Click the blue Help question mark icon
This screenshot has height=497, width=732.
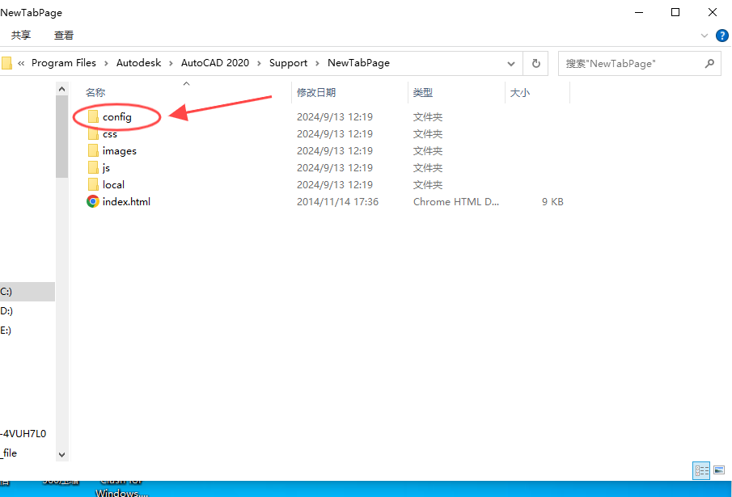point(721,36)
